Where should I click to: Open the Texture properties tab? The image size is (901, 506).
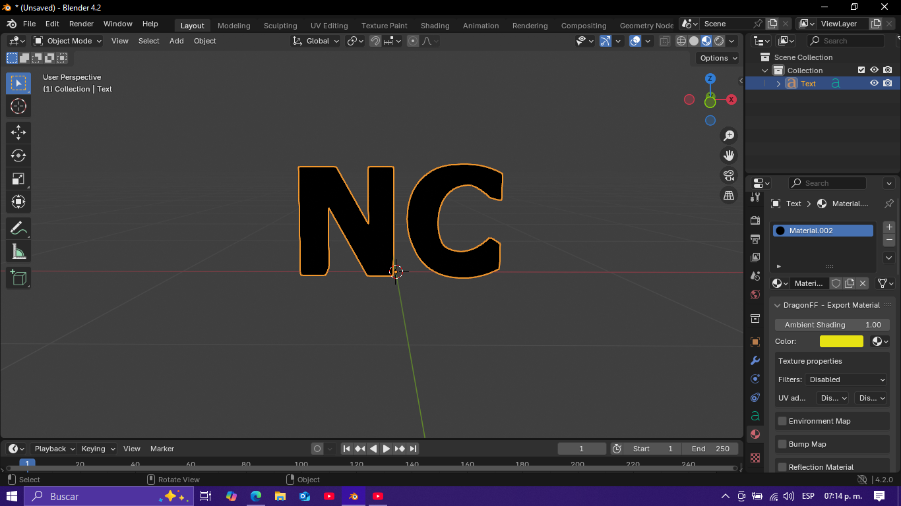[x=755, y=458]
